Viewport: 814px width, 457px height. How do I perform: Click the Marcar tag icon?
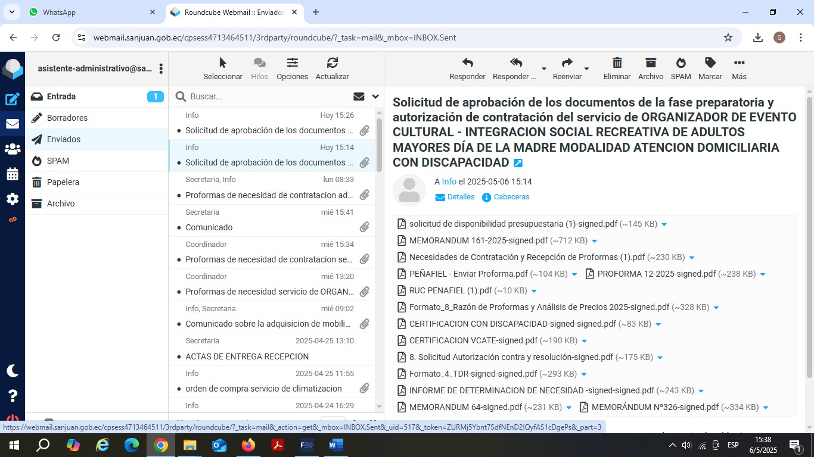tap(710, 64)
